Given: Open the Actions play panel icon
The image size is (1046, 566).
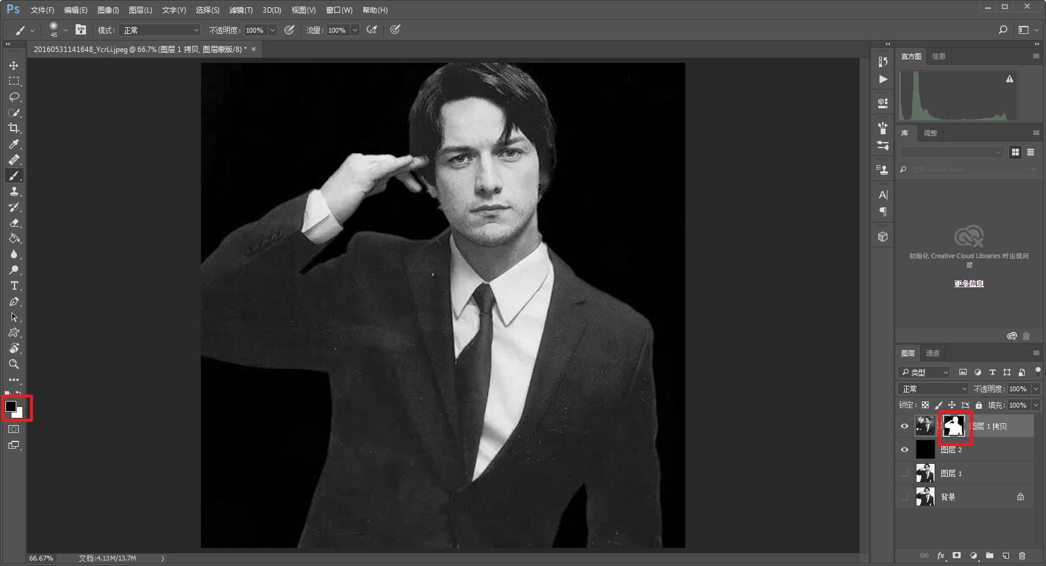Looking at the screenshot, I should tap(883, 79).
